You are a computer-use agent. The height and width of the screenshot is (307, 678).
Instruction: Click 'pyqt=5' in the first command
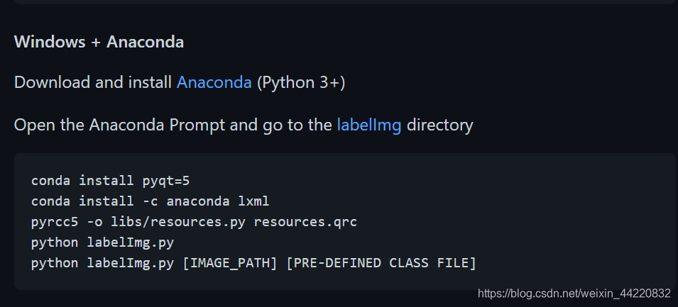coord(166,181)
